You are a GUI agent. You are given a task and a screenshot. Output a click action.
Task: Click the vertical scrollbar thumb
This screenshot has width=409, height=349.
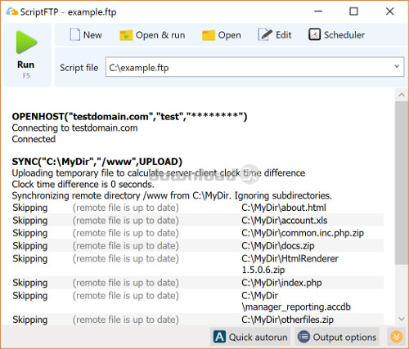[402, 182]
